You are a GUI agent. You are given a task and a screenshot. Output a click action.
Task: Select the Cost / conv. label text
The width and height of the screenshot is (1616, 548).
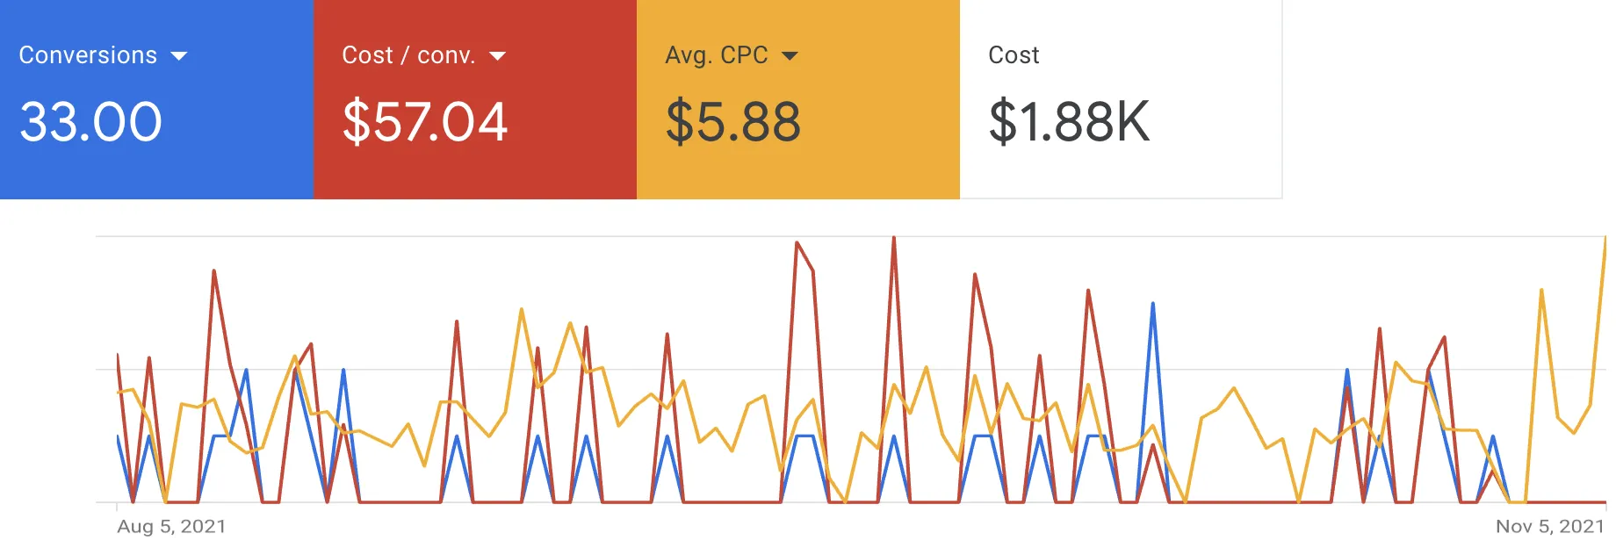pos(408,55)
